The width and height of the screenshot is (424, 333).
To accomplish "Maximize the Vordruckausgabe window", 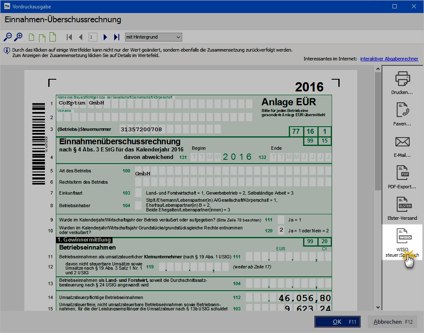I will tap(395, 6).
